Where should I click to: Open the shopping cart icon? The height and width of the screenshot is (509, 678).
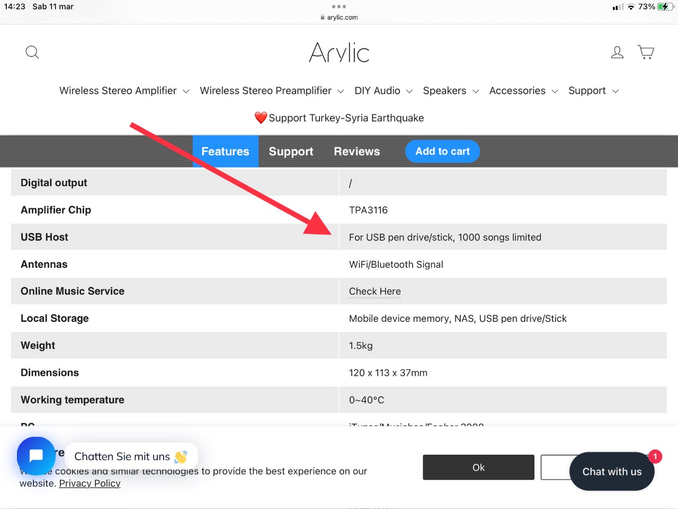[646, 52]
